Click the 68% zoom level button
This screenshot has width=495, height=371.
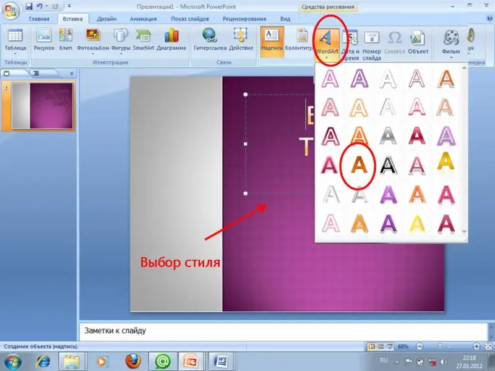click(x=403, y=346)
